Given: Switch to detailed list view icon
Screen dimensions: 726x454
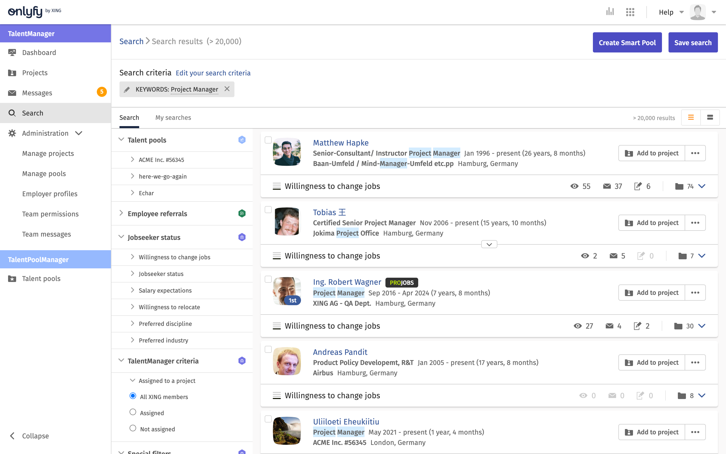Looking at the screenshot, I should click(710, 117).
